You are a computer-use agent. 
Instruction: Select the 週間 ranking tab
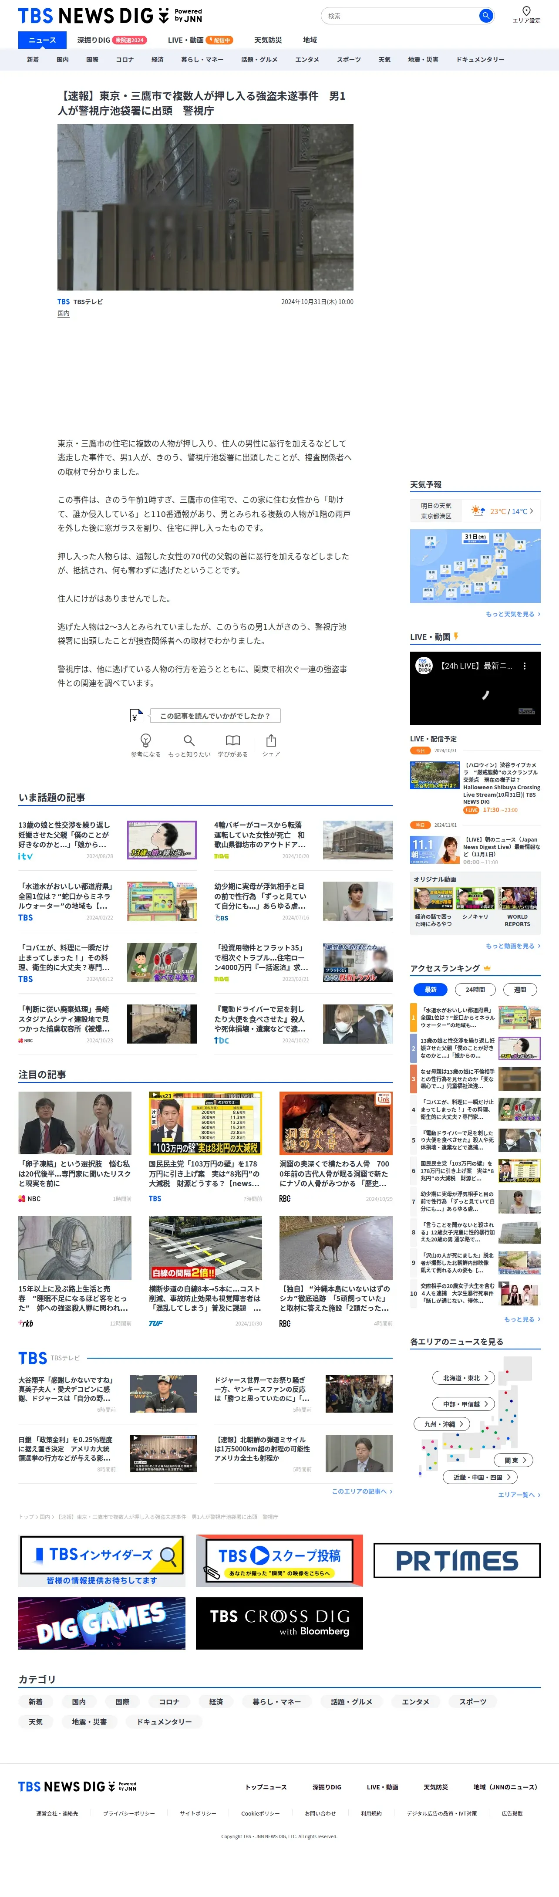pos(519,989)
